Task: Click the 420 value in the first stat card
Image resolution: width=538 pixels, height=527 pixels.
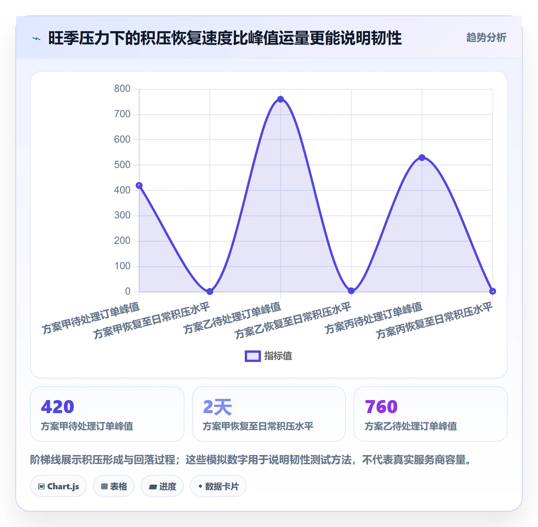Action: coord(58,407)
